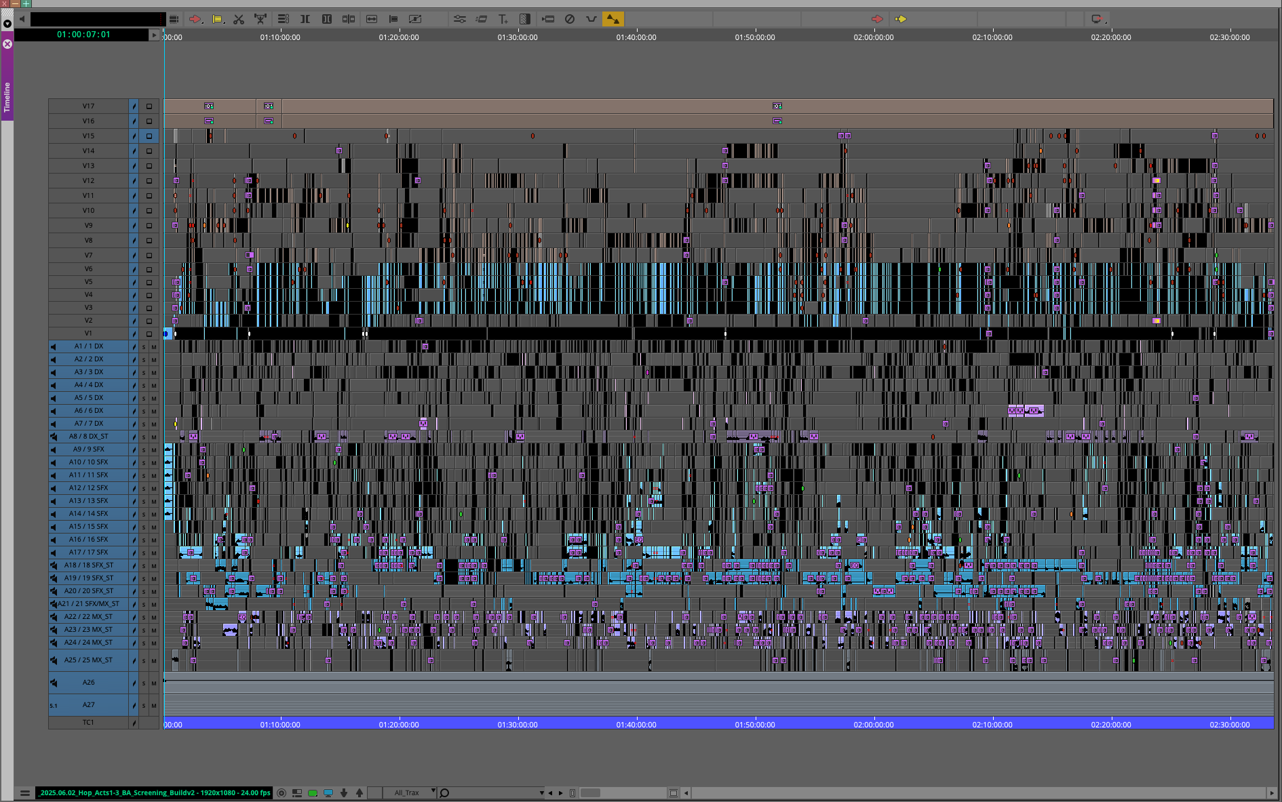The height and width of the screenshot is (802, 1282).
Task: Mute the A1 / 1 DX track
Action: click(x=154, y=347)
